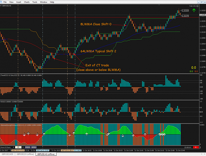Click the blue-highlighted date label ending 17:57
Screen dimensions: 206x156
point(43,150)
